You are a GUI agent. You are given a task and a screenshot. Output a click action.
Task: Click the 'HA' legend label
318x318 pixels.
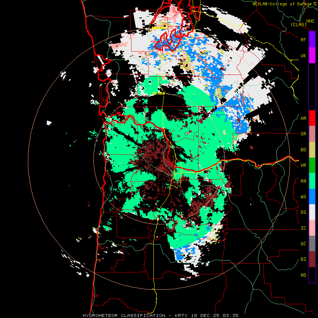pos(303,118)
